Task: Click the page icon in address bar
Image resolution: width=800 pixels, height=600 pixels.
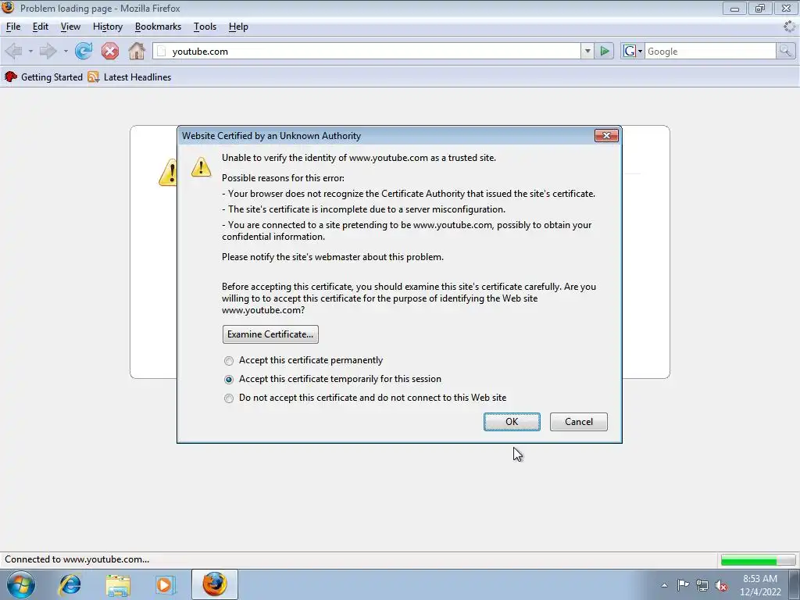Action: (x=162, y=51)
